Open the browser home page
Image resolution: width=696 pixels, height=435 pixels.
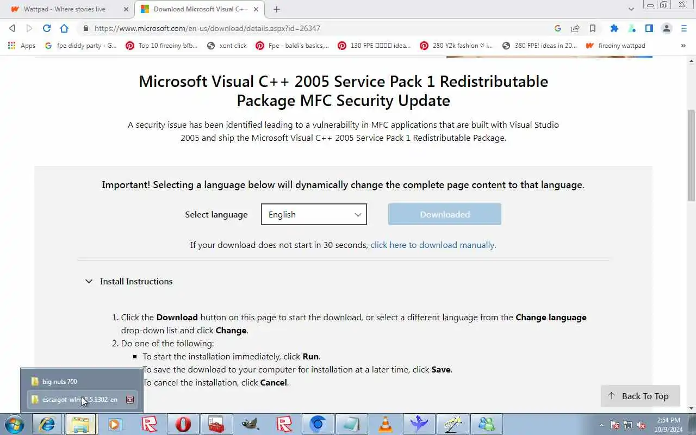click(x=64, y=28)
